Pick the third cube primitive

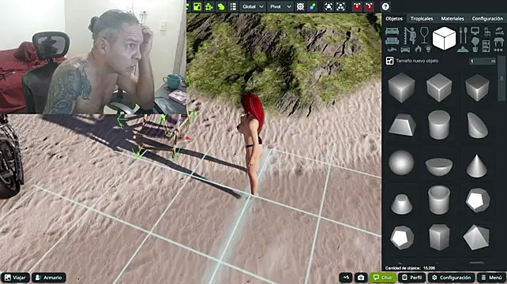pos(477,88)
